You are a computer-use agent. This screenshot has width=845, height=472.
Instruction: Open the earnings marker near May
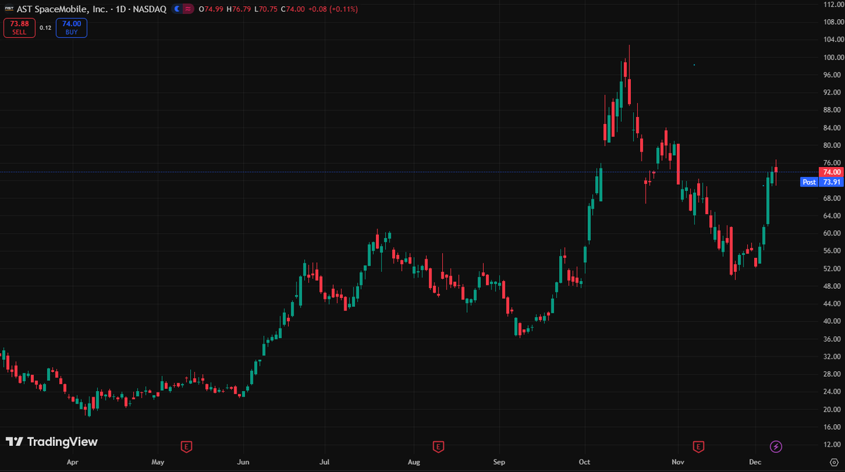click(186, 446)
